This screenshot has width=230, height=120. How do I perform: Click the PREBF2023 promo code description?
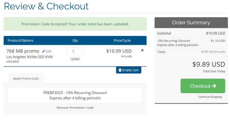point(75,95)
